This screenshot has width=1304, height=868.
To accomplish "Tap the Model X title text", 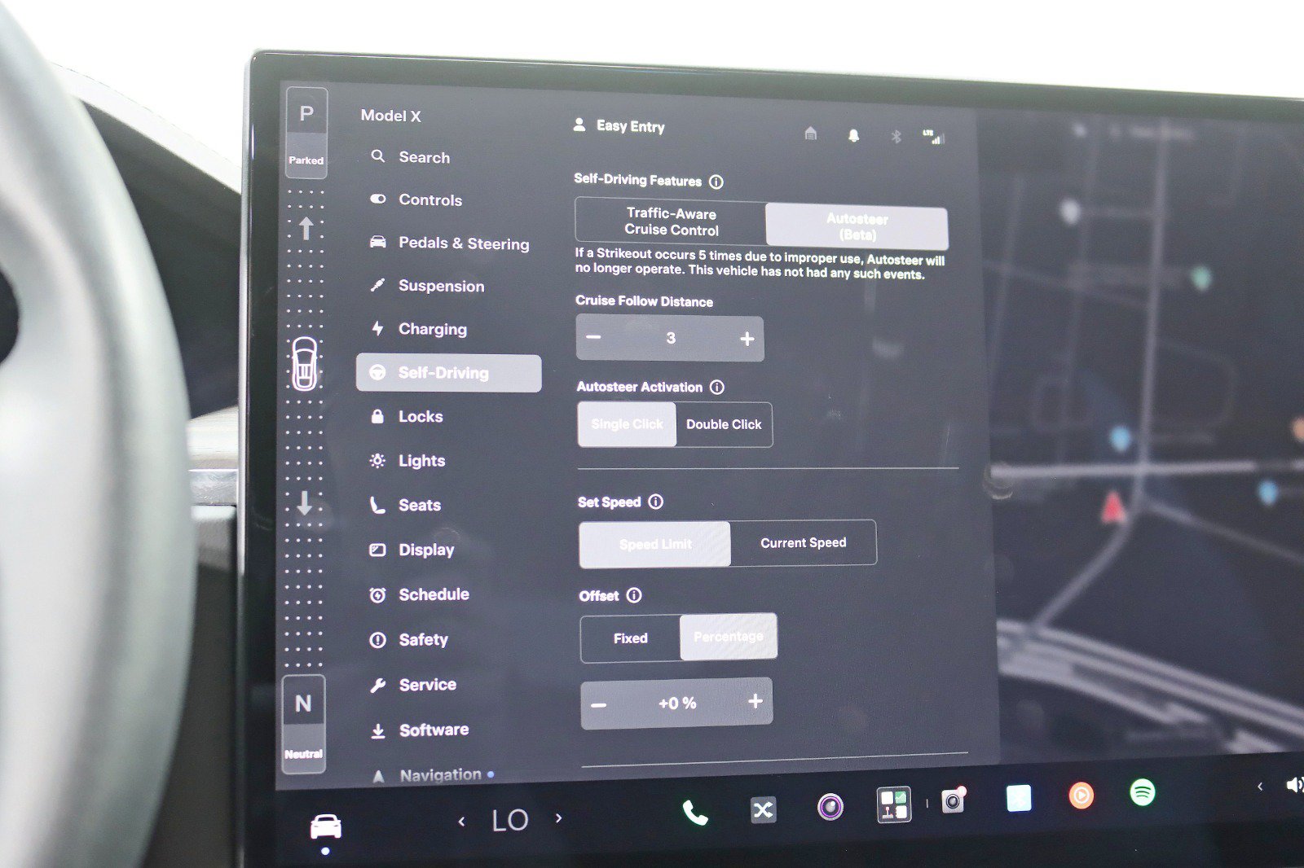I will 390,116.
